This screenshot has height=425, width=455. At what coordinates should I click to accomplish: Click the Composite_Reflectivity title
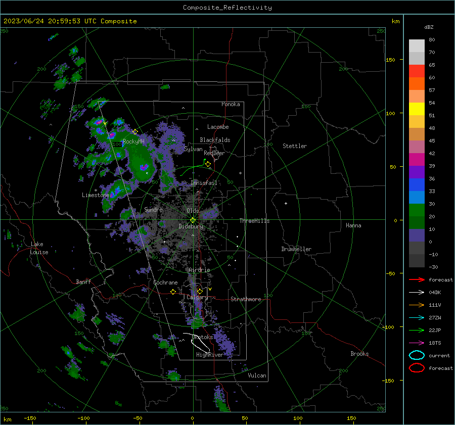point(227,8)
